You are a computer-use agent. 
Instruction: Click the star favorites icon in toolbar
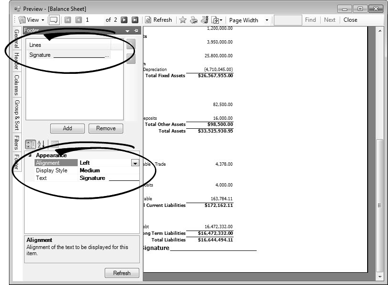pyautogui.click(x=182, y=20)
